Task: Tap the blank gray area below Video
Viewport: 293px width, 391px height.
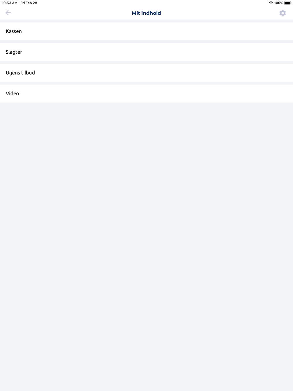Action: [x=146, y=246]
